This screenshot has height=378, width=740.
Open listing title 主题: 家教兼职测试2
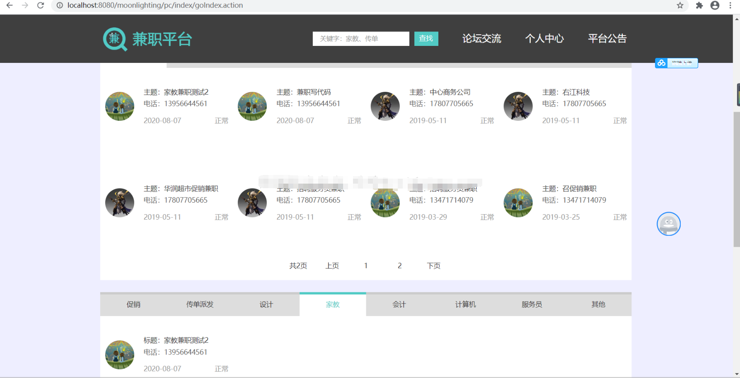[176, 92]
